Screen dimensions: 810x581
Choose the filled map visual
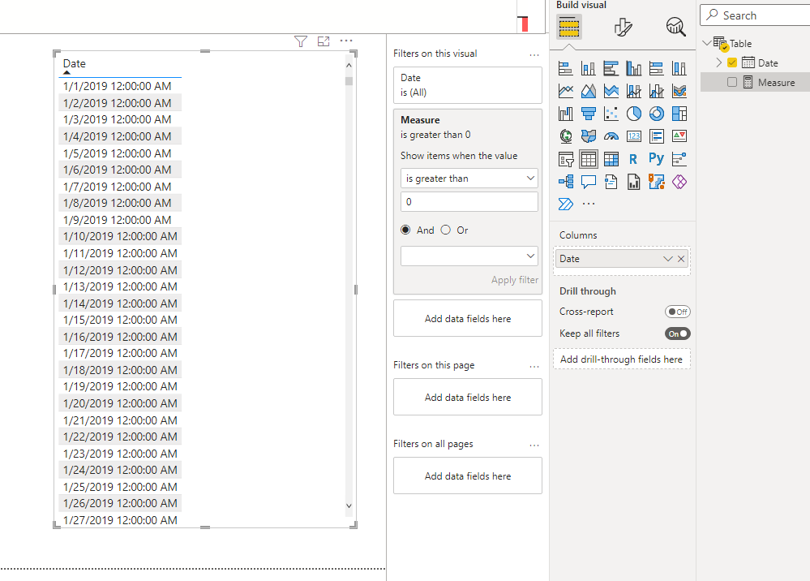589,136
